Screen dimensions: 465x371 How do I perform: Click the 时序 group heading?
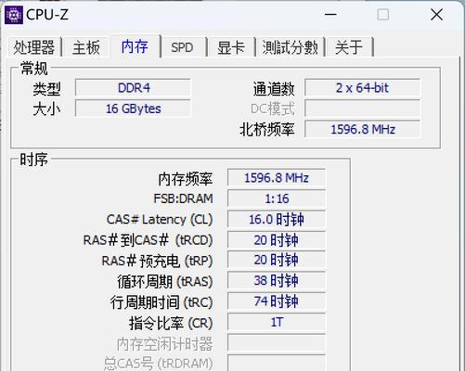[34, 160]
